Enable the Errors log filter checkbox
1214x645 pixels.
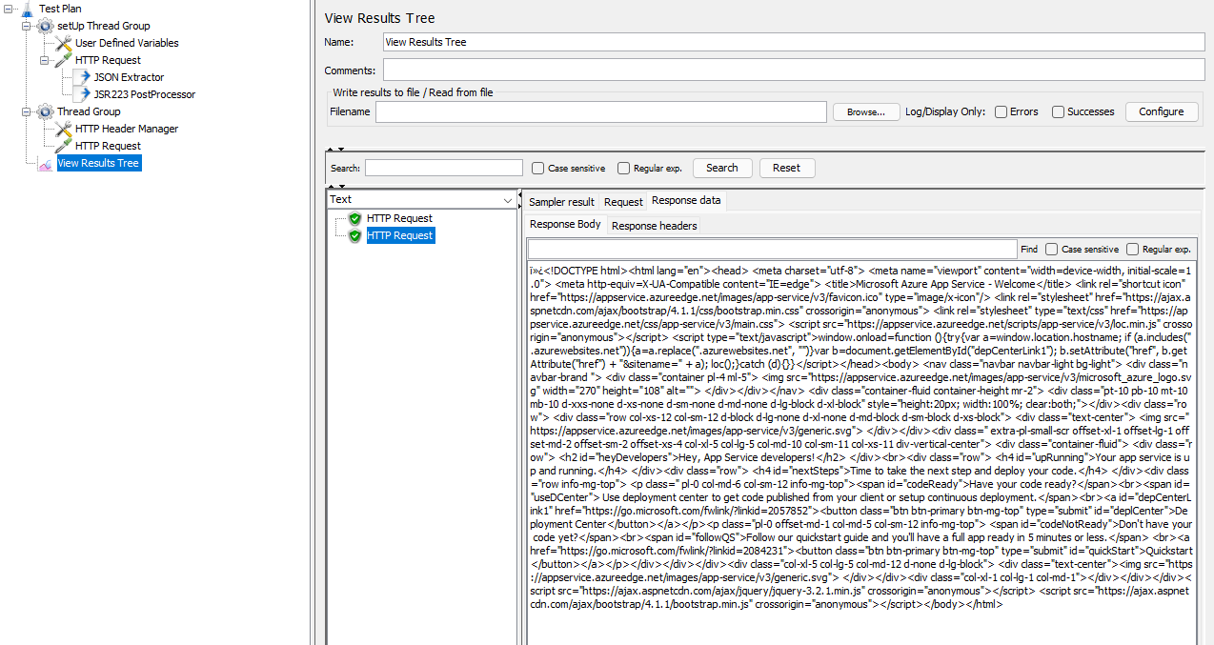tap(1002, 111)
